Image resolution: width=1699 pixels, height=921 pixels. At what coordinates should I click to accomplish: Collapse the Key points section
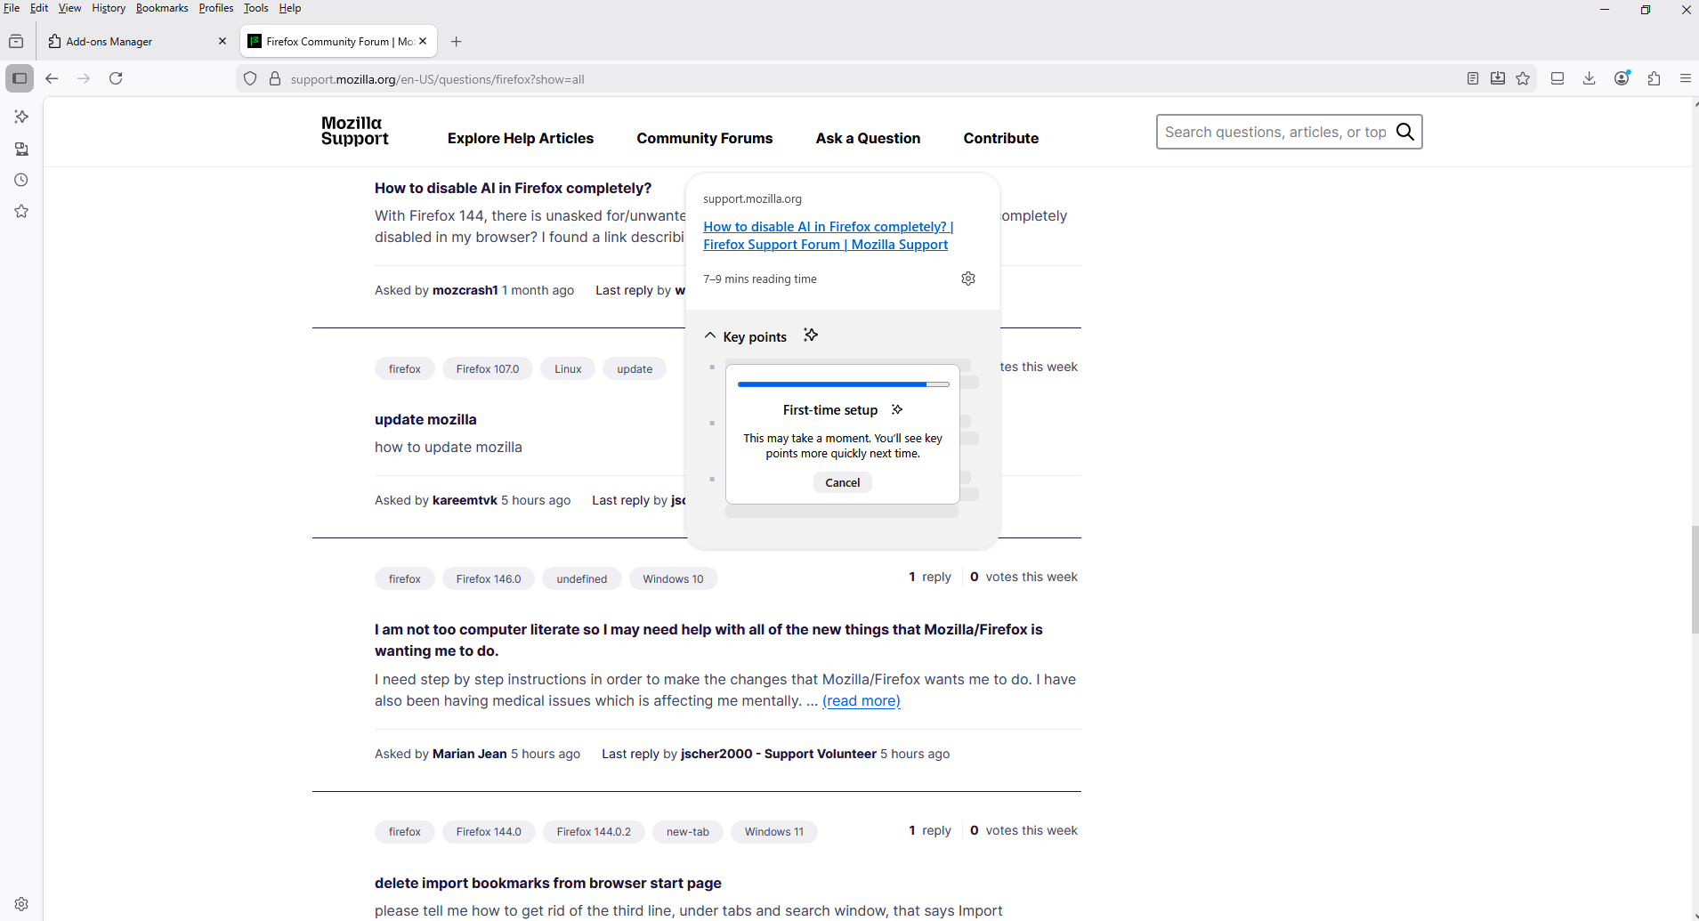tap(709, 336)
